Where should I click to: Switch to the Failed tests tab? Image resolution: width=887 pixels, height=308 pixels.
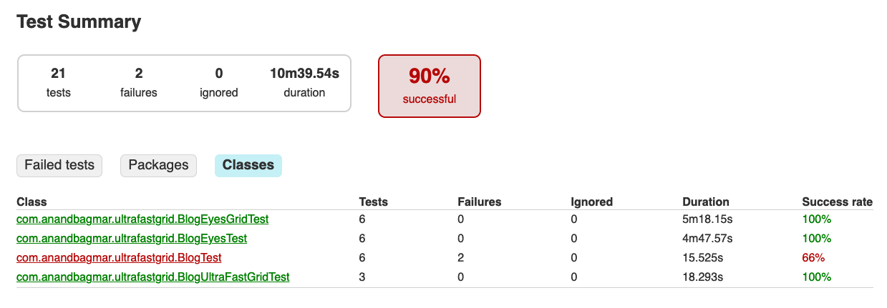(x=59, y=165)
